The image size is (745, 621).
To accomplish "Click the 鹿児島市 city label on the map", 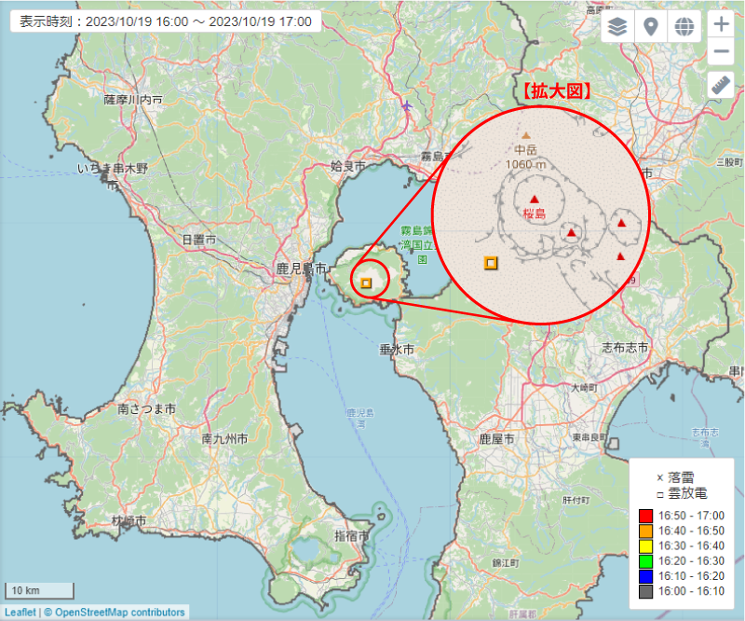I will tap(302, 269).
